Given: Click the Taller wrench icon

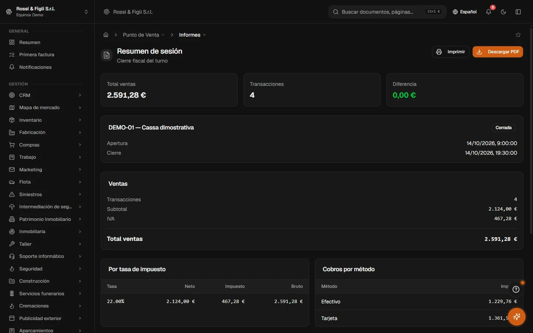Looking at the screenshot, I should 12,244.
